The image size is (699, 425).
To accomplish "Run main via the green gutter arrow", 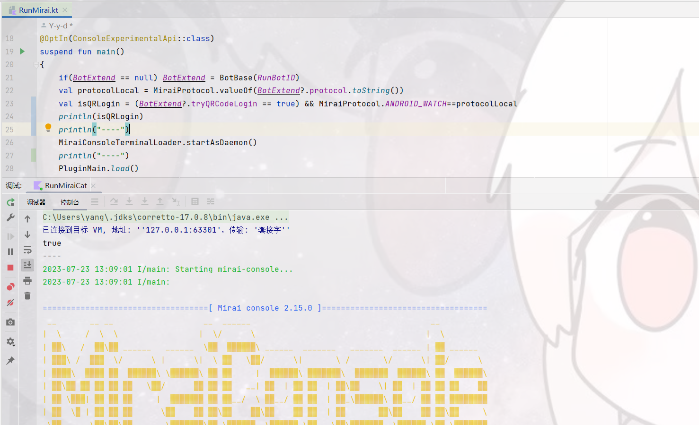I will click(x=22, y=52).
